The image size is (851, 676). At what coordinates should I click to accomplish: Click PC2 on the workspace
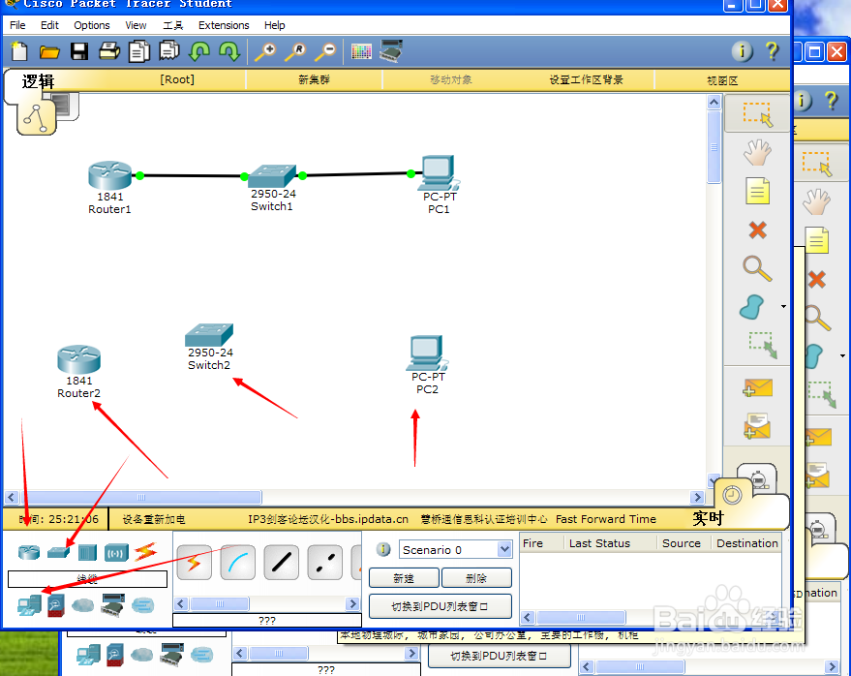(427, 353)
